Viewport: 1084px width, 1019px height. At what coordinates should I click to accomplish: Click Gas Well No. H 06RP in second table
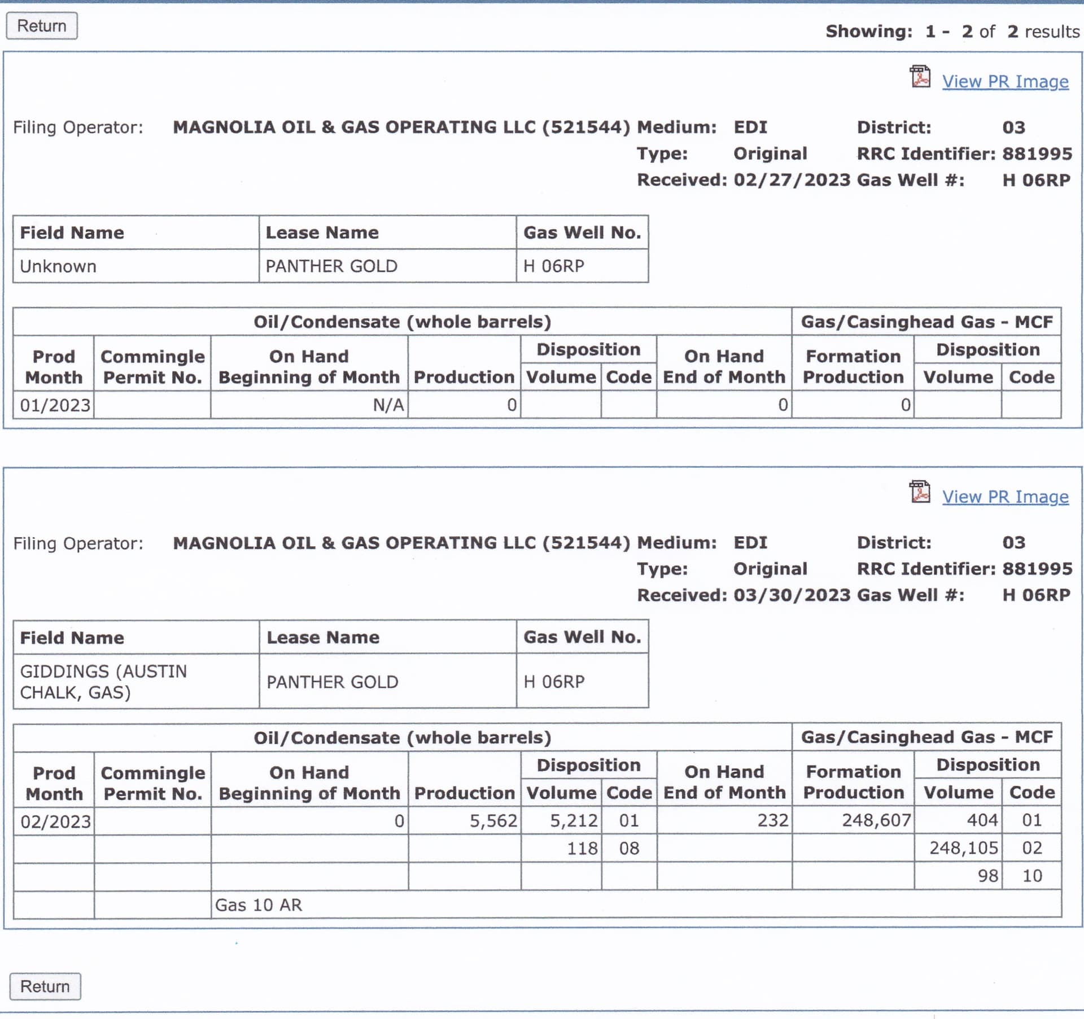582,682
